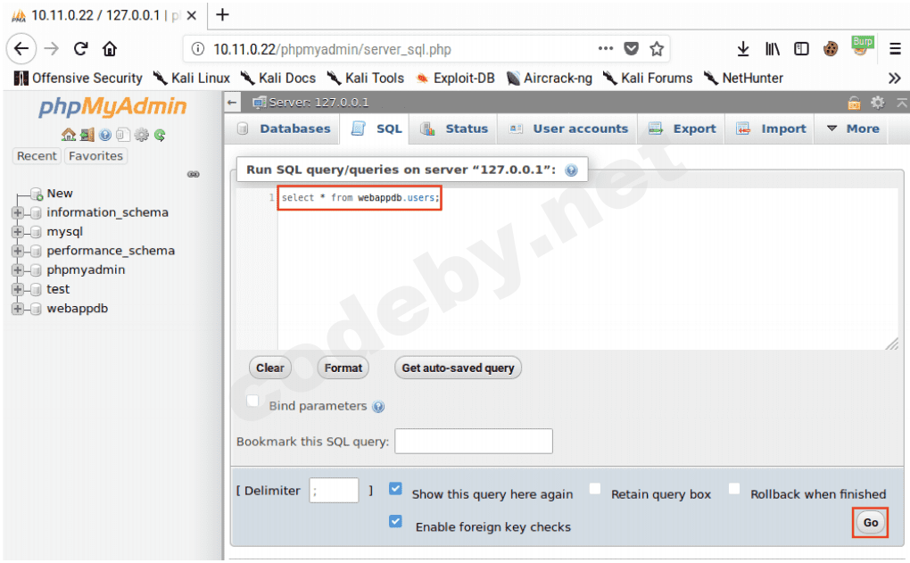Viewport: 910px width, 563px height.
Task: Click the Pocket save icon
Action: point(631,49)
